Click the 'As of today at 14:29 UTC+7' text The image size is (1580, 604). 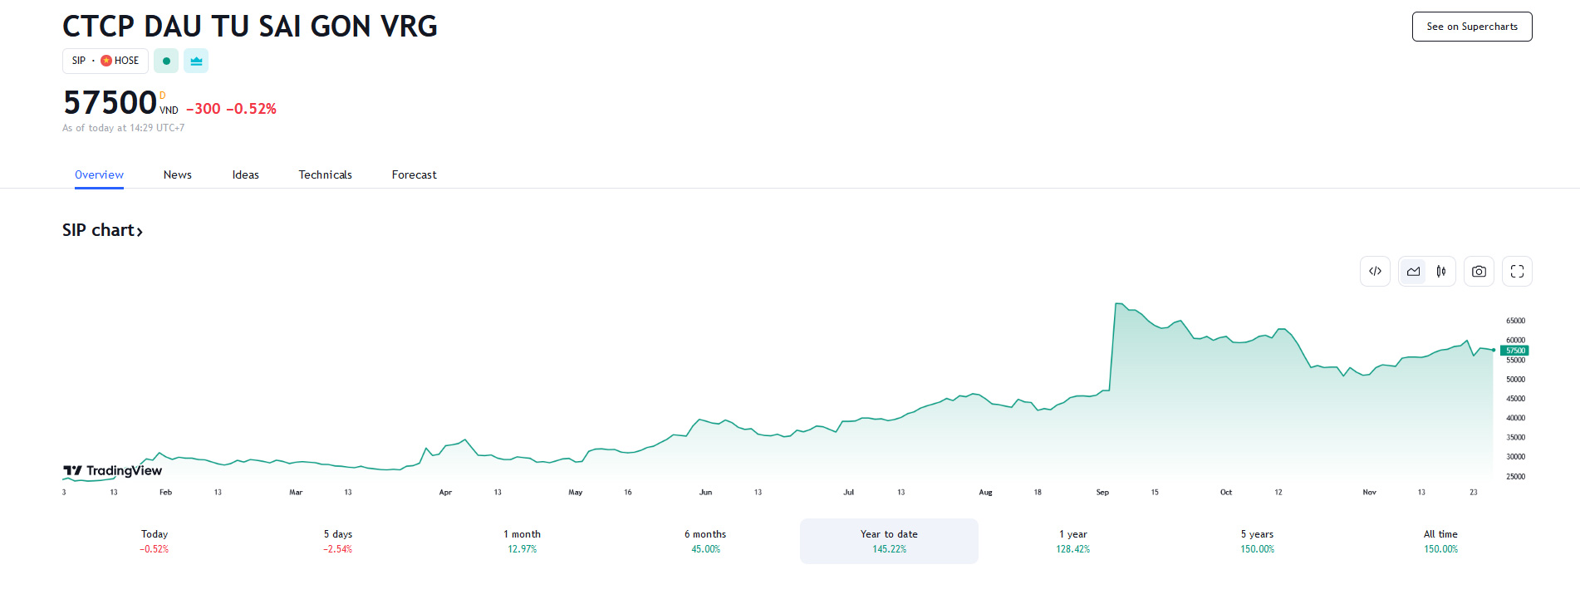124,128
